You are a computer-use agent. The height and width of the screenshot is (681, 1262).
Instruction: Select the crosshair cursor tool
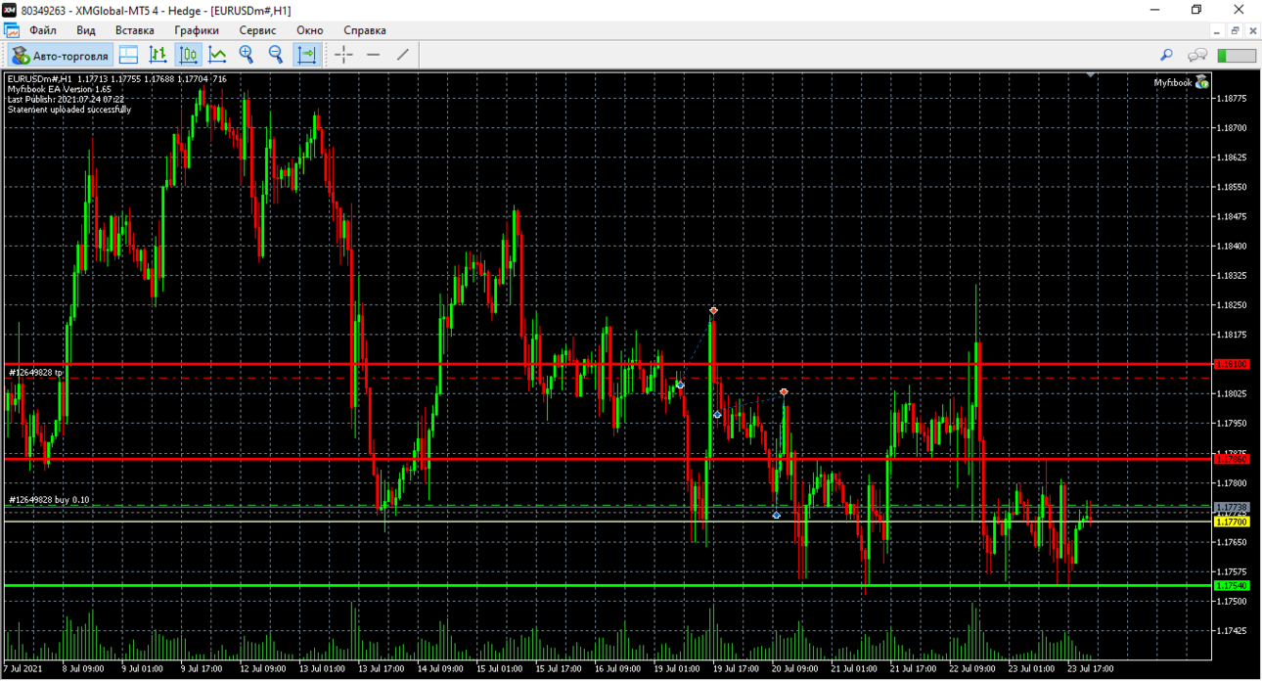343,55
